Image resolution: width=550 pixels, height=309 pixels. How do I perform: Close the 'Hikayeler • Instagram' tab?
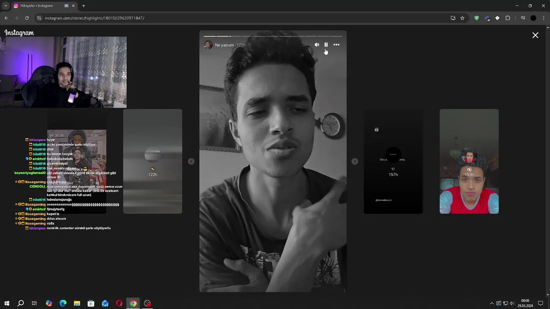[73, 6]
